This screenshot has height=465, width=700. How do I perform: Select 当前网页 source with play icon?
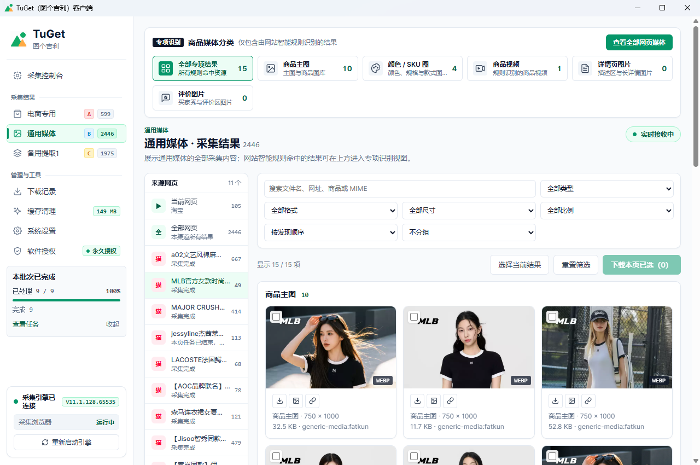196,206
